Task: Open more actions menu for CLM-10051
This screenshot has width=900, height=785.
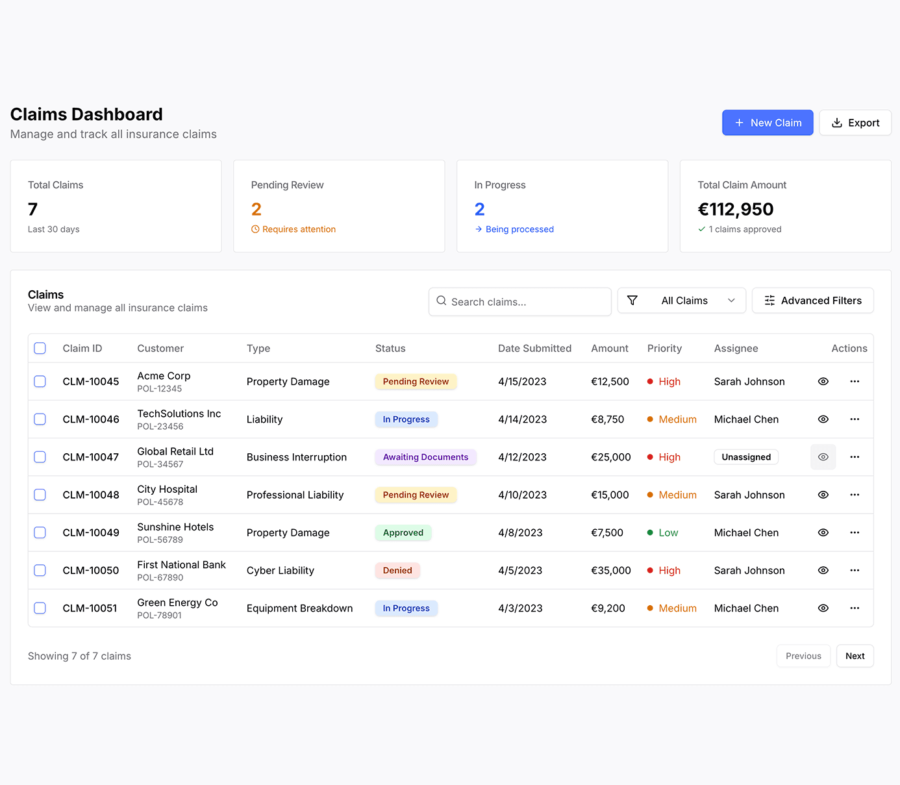Action: coord(855,608)
